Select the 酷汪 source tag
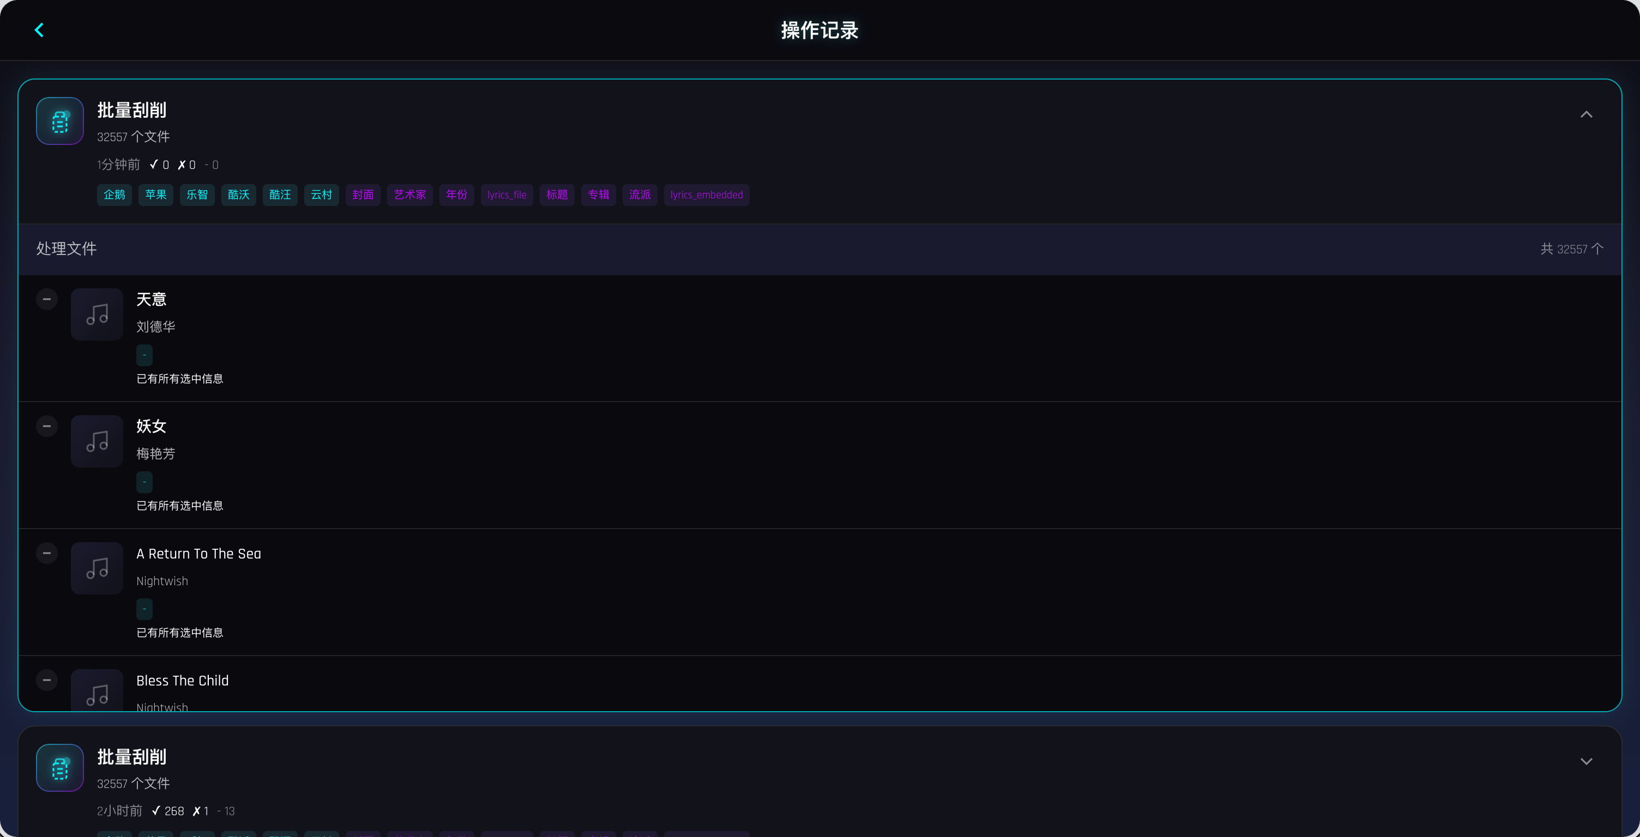 [x=280, y=195]
